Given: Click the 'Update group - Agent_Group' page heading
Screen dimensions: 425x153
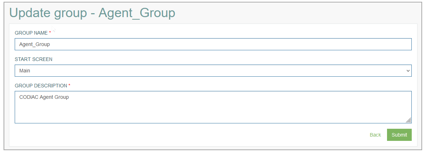Looking at the screenshot, I should click(x=92, y=13).
